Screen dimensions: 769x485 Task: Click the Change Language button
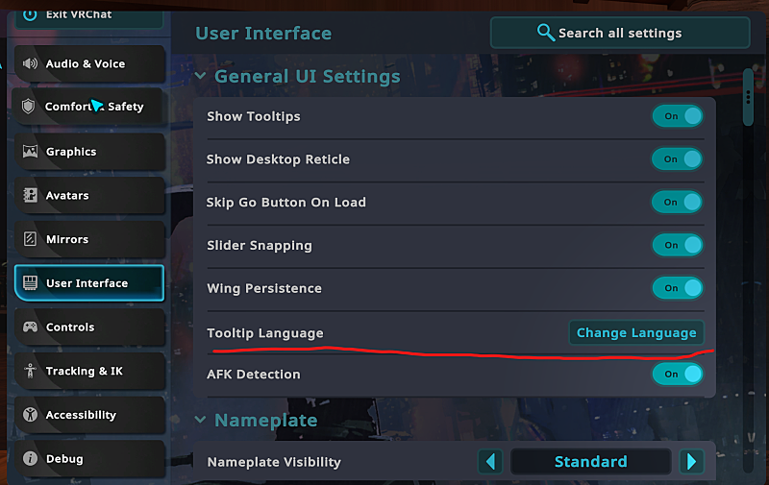[635, 332]
